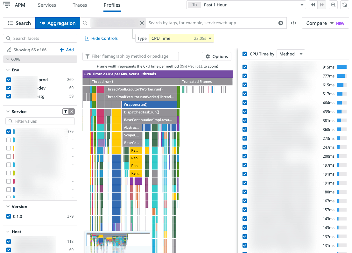Click the Hide Controls link

pos(104,39)
